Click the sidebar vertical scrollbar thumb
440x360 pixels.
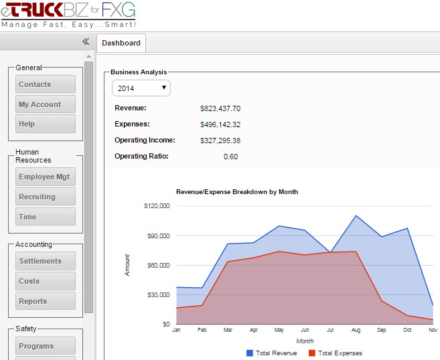tap(88, 187)
